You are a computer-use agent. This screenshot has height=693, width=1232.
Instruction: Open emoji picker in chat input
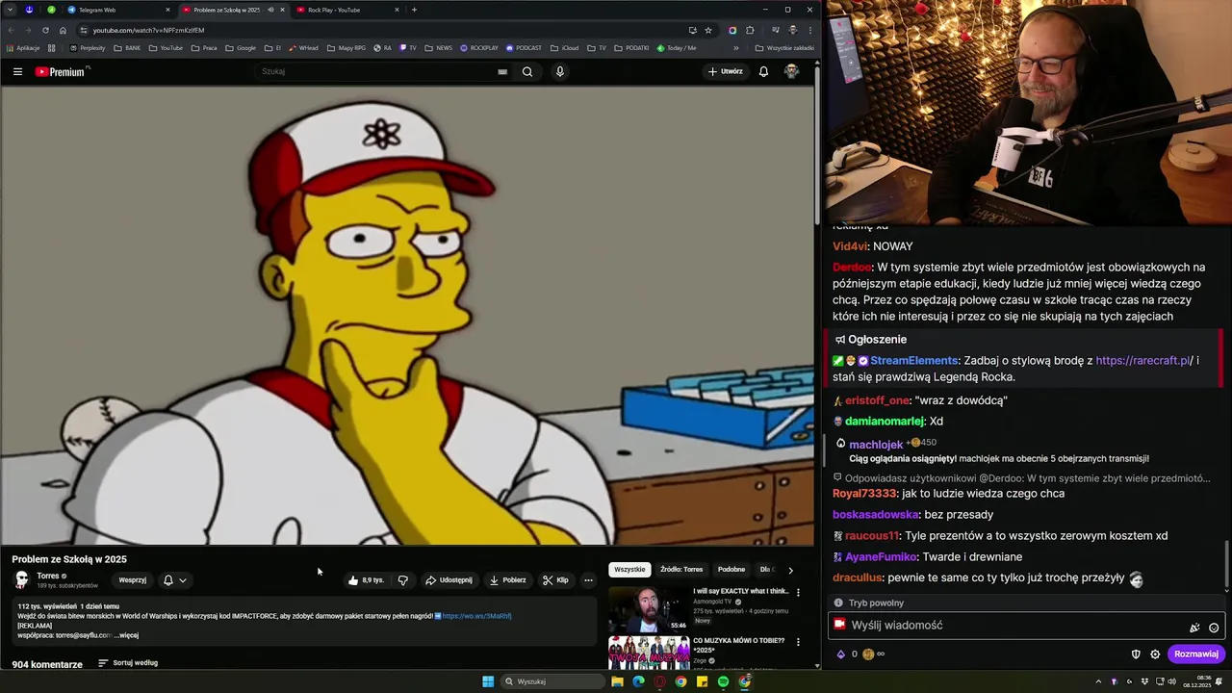pyautogui.click(x=1214, y=628)
